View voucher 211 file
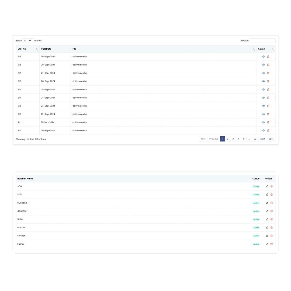Image resolution: width=291 pixels, height=291 pixels. point(263,122)
